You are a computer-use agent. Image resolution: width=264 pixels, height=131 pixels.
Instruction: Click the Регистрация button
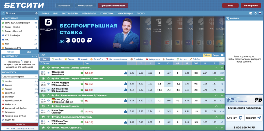tap(251, 6)
